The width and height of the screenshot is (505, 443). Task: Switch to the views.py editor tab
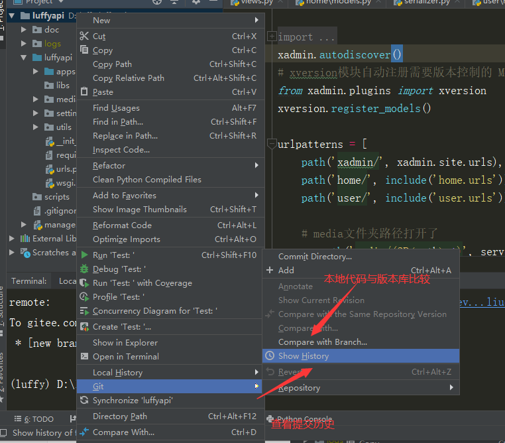256,3
